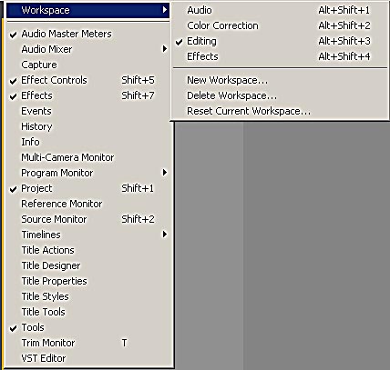The image size is (390, 370).
Task: Click New Workspace... option
Action: coord(280,80)
